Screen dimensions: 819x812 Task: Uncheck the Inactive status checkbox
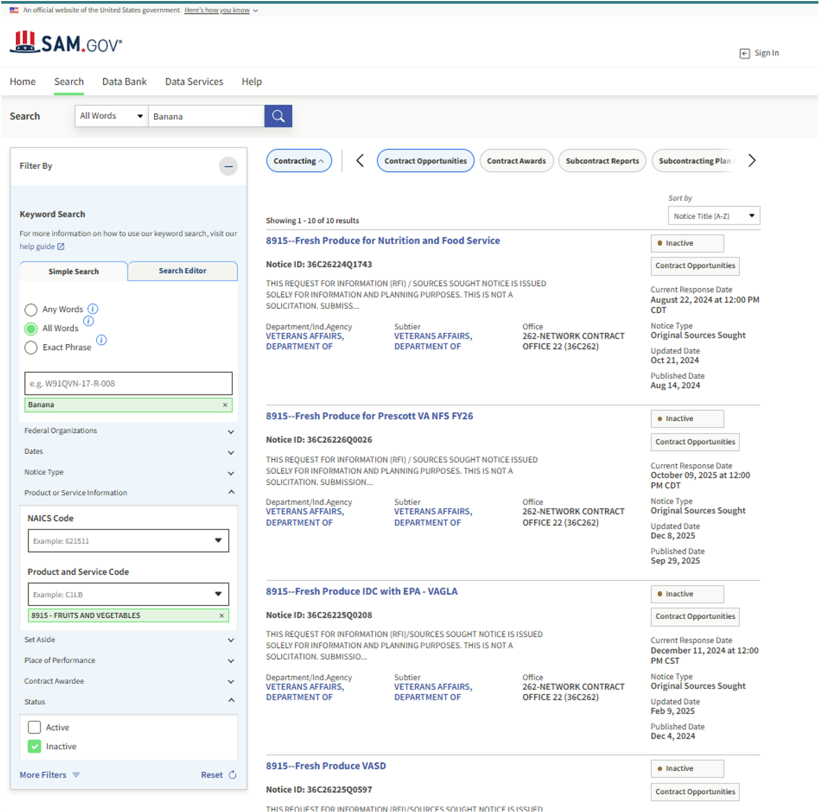point(35,746)
